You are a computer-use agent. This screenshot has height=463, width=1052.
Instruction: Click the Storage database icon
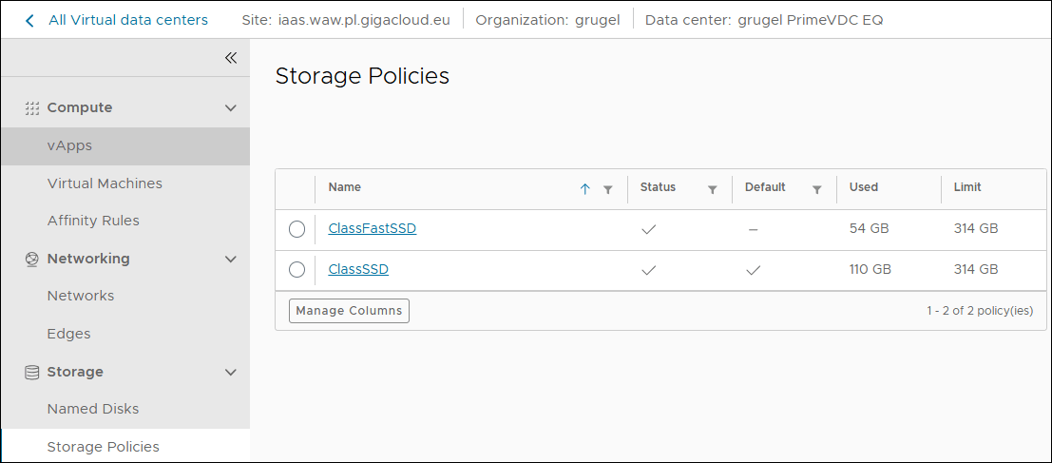point(31,372)
